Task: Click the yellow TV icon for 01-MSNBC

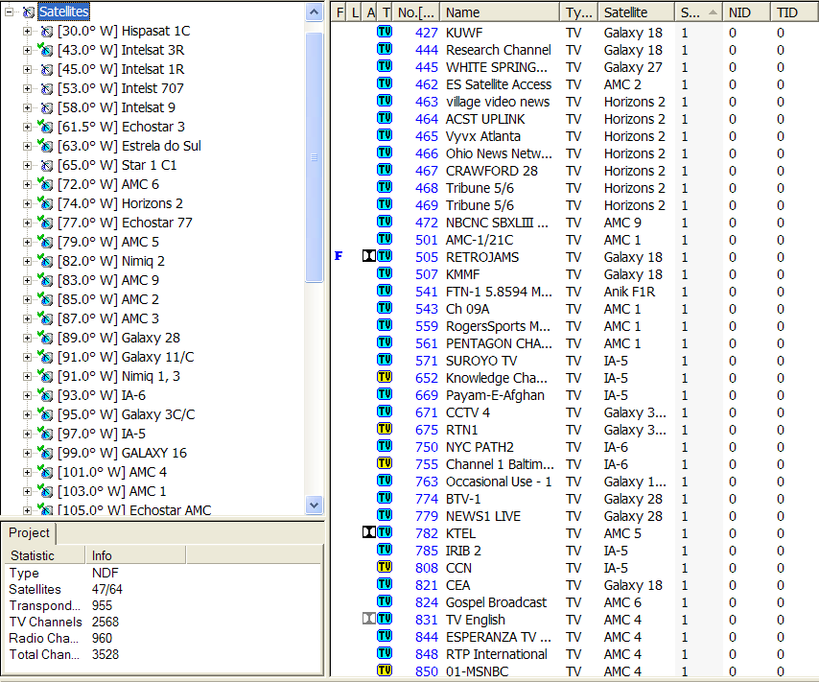Action: coord(385,671)
